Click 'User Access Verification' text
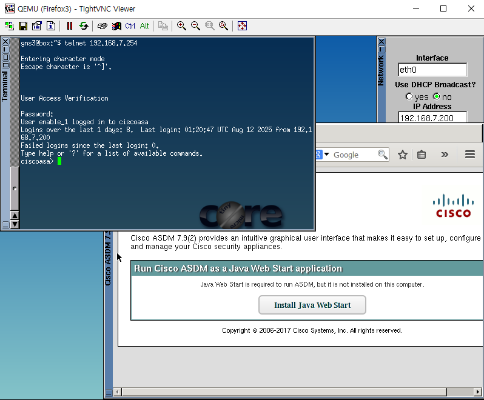 pyautogui.click(x=64, y=98)
